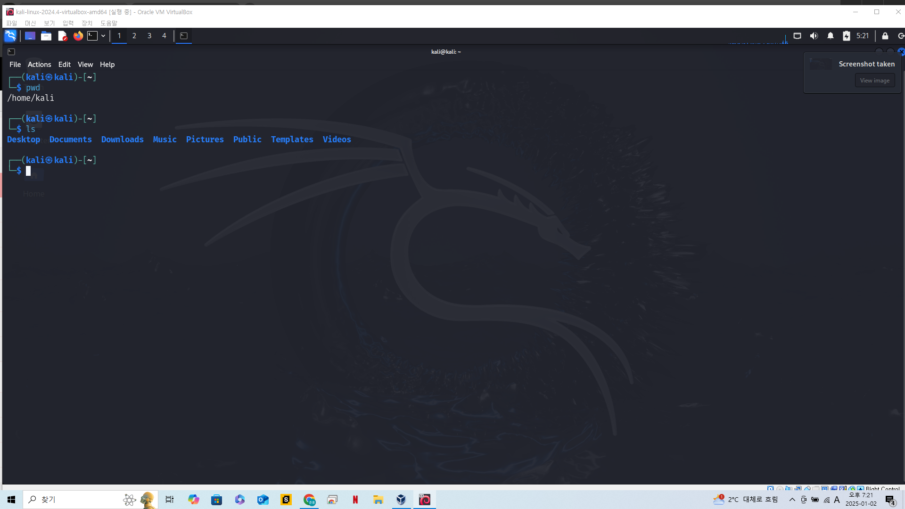This screenshot has height=509, width=905.
Task: Open the terminal File menu
Action: (15, 65)
